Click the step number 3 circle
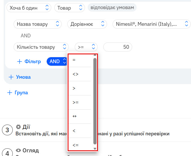 (x=7, y=130)
